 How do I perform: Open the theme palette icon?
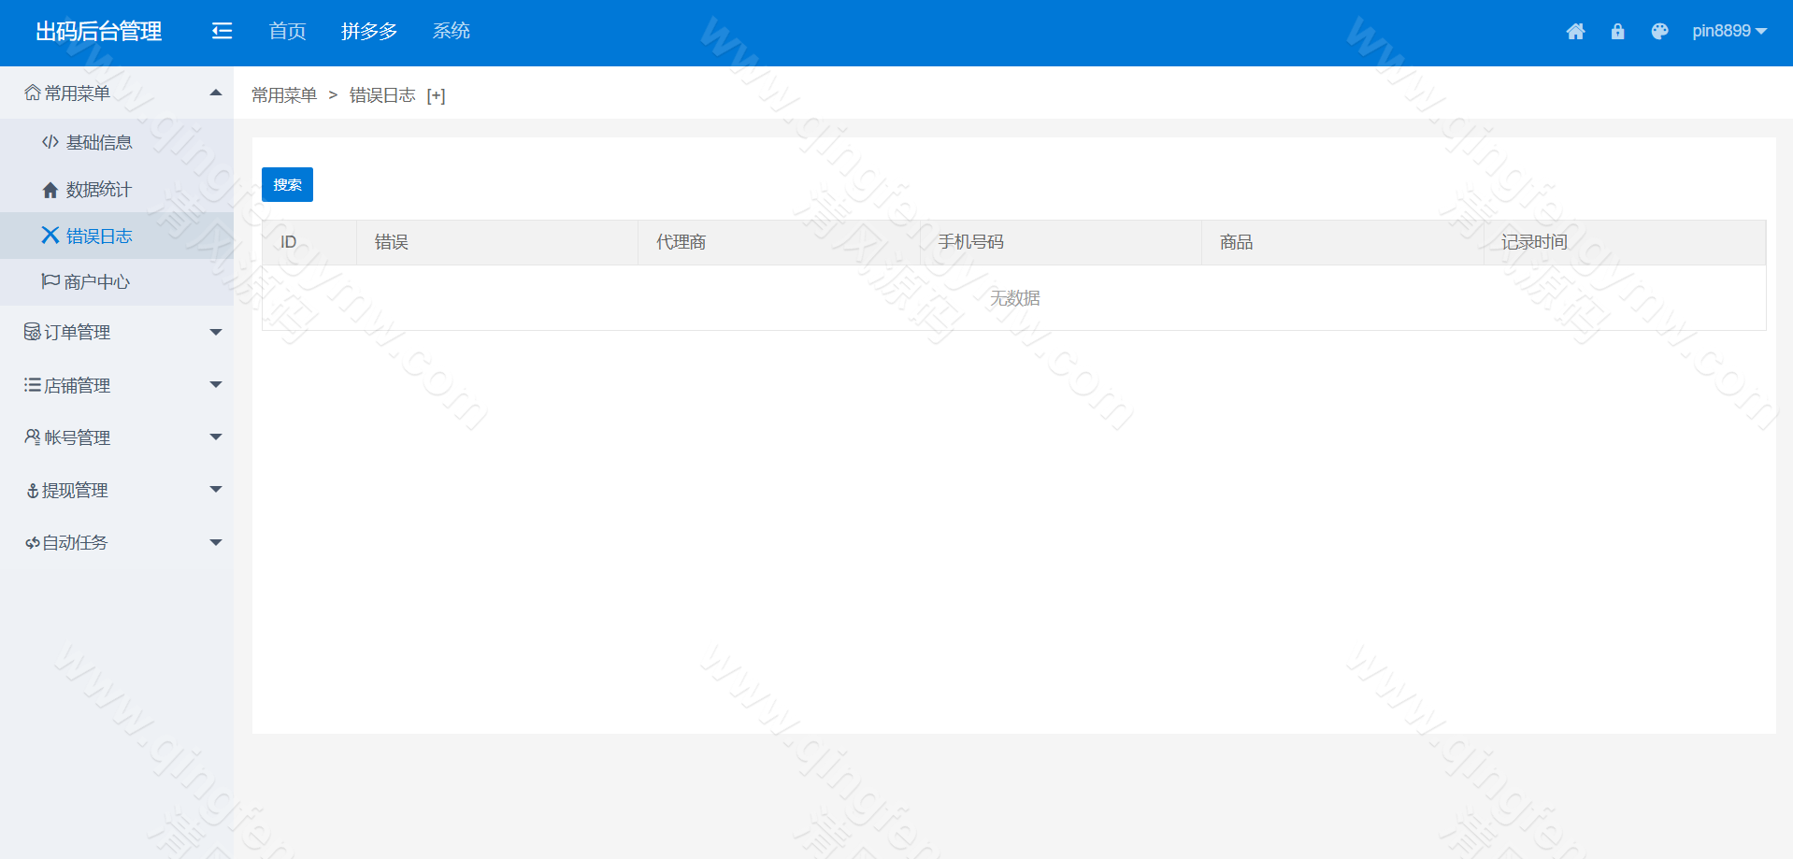(x=1659, y=32)
